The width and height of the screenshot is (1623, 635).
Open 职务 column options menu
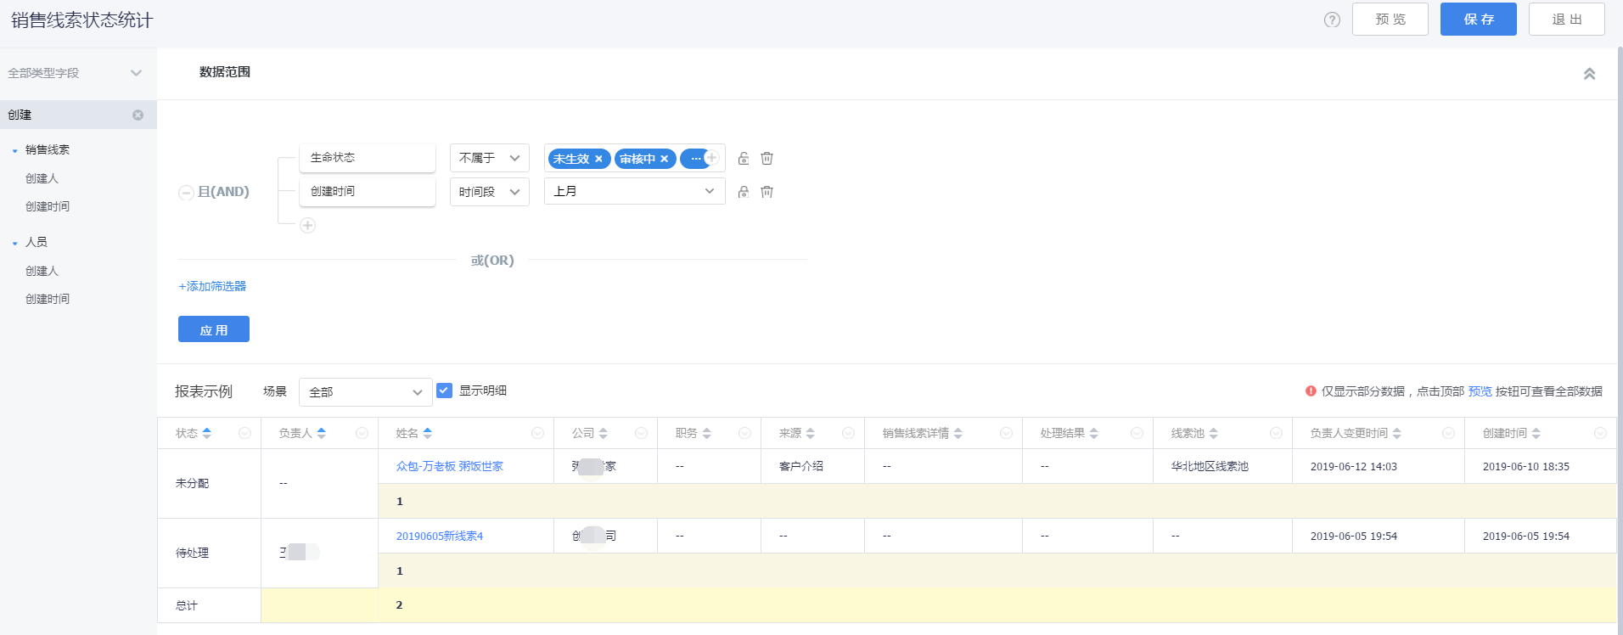point(744,433)
